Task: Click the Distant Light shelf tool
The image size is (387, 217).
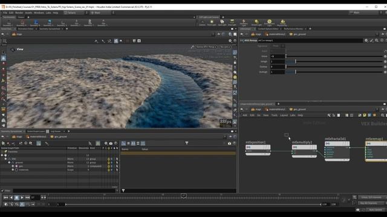Action: (x=256, y=23)
